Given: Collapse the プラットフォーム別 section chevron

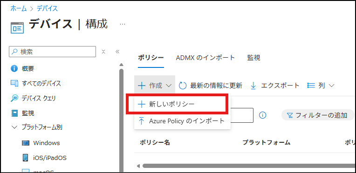Looking at the screenshot, I should (x=14, y=127).
